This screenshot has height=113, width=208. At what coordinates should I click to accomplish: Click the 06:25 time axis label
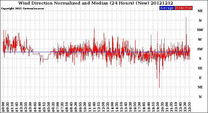53,107
